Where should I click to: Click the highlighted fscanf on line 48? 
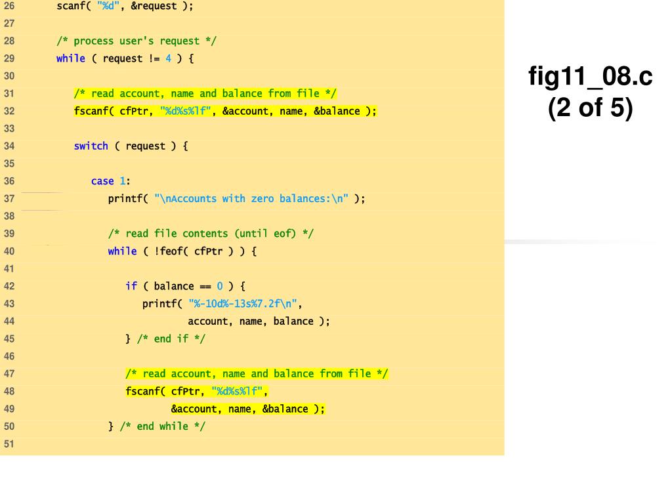coord(196,391)
